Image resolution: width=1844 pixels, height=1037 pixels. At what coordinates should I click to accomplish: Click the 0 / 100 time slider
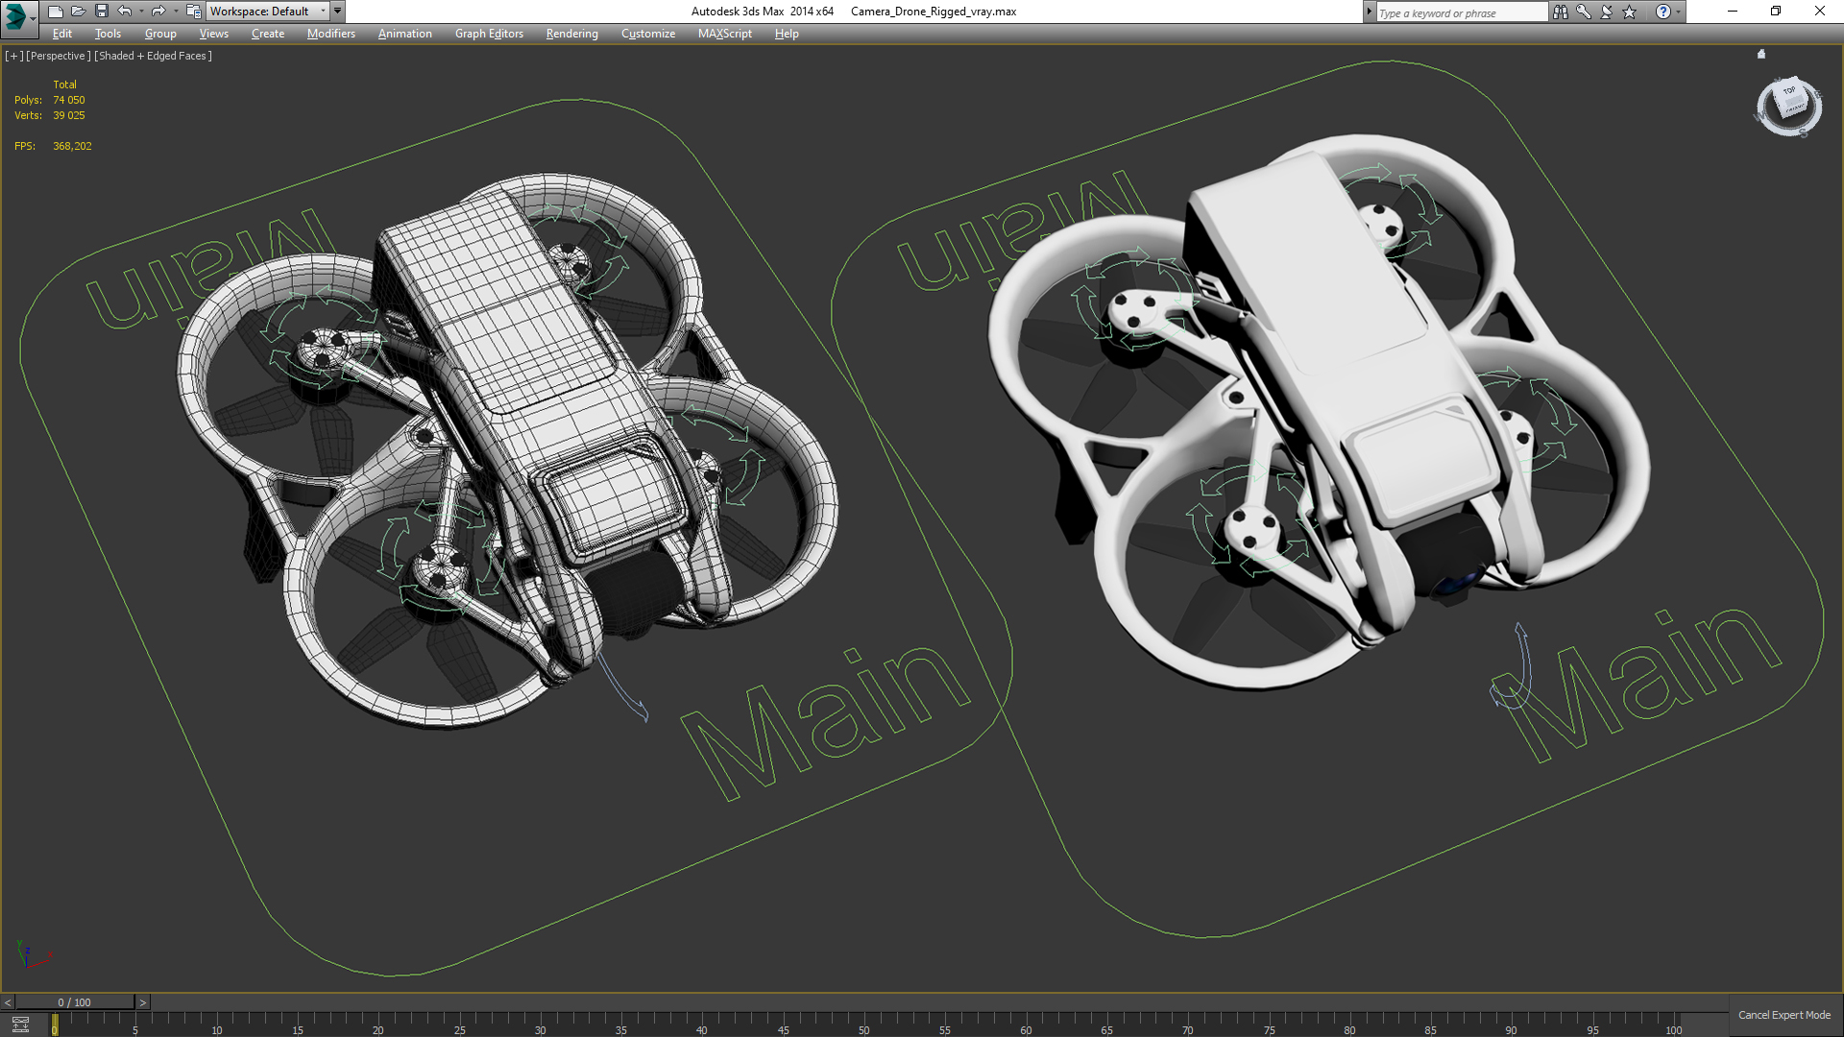coord(75,1002)
